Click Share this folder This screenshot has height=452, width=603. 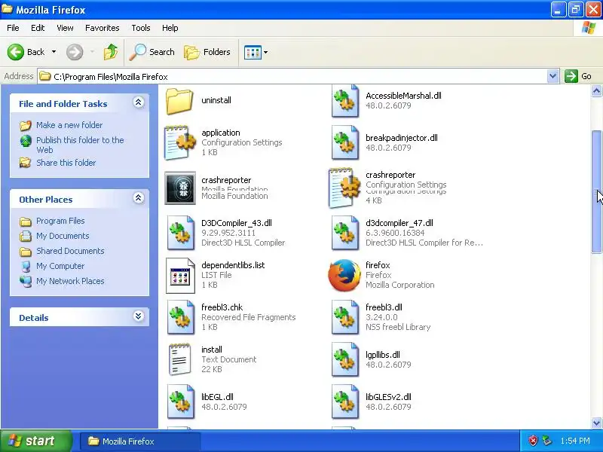66,163
